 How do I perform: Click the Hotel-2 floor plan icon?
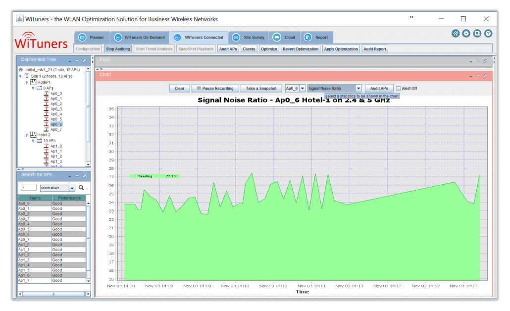[33, 134]
